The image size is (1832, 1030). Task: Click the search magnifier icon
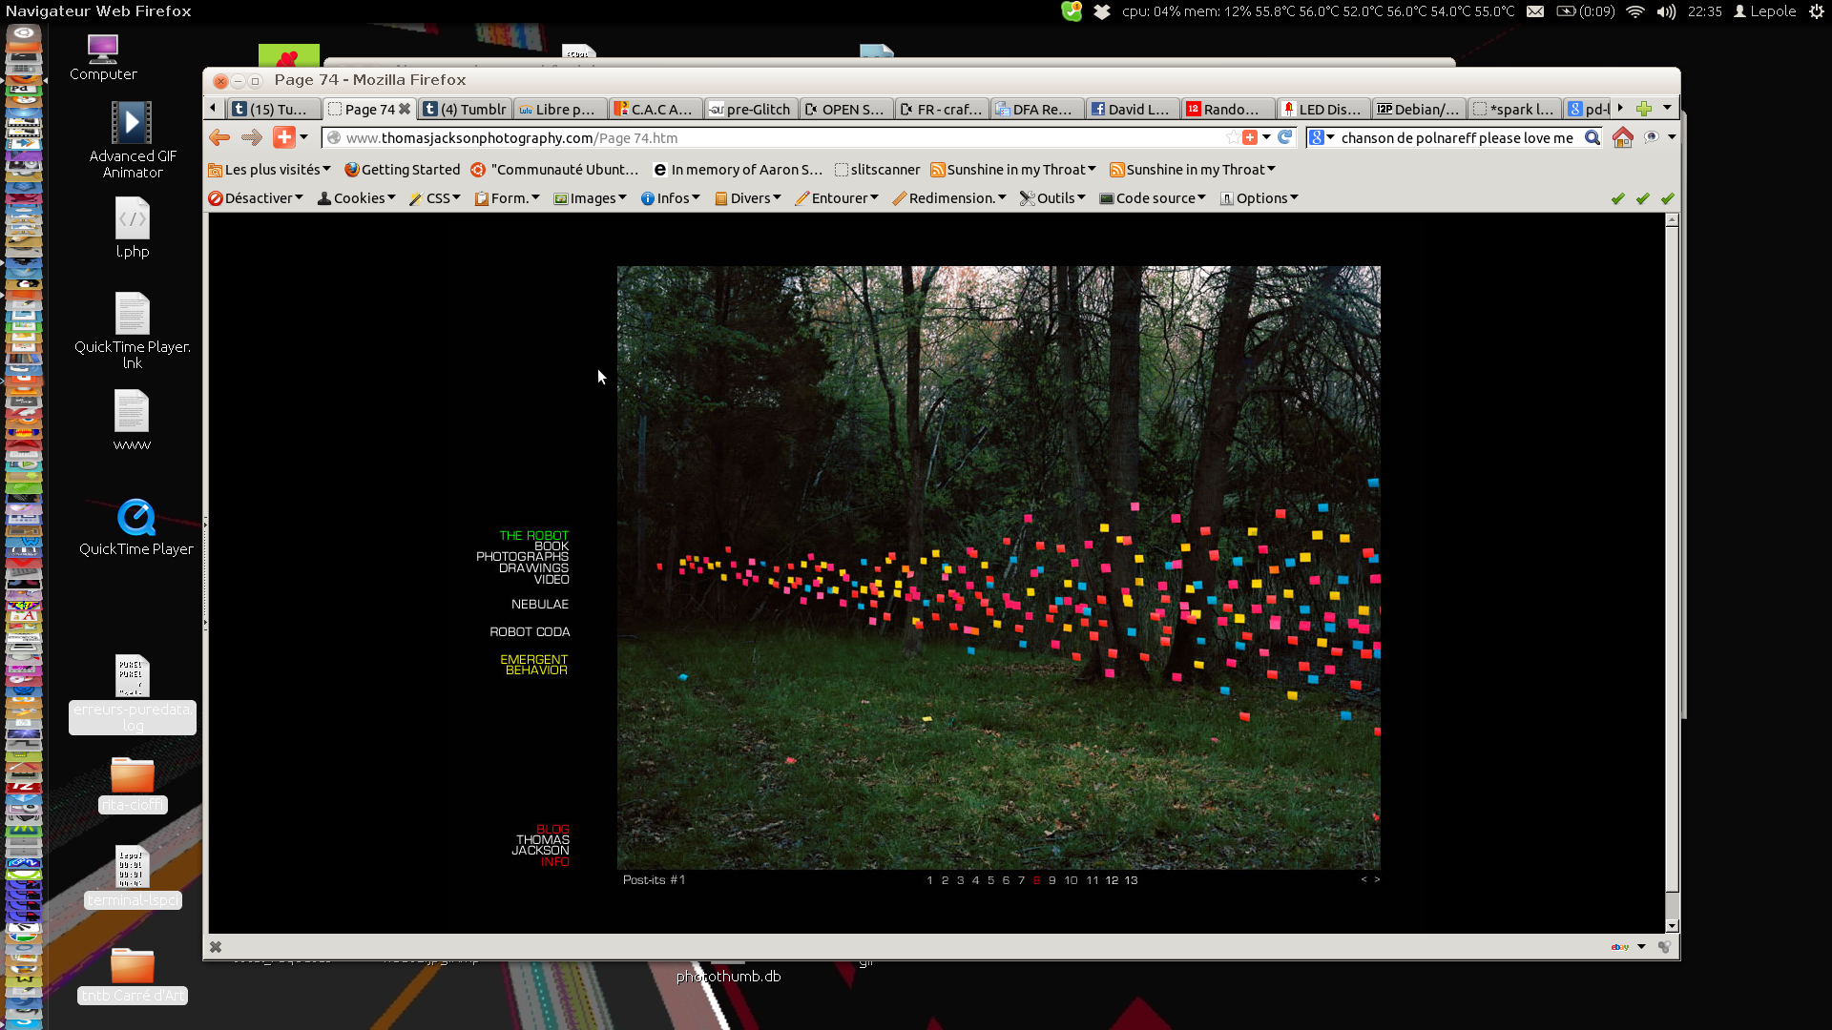point(1592,137)
